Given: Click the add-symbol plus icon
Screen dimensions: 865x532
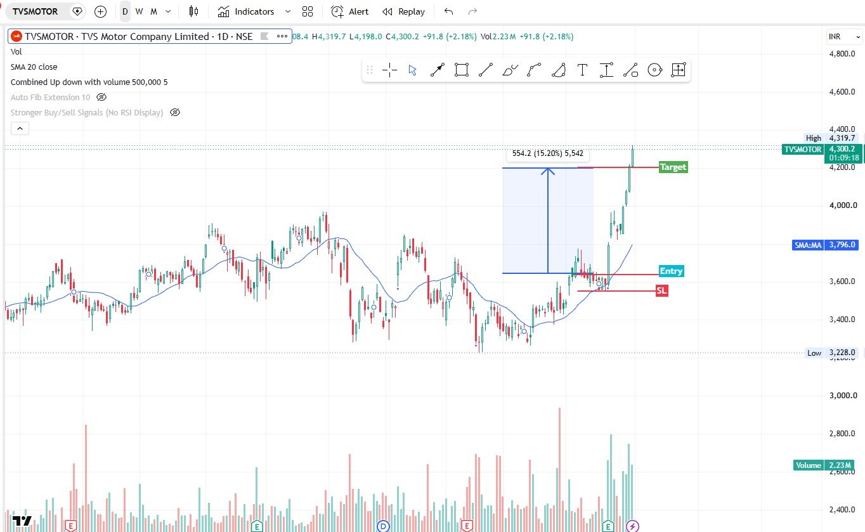Looking at the screenshot, I should click(100, 11).
